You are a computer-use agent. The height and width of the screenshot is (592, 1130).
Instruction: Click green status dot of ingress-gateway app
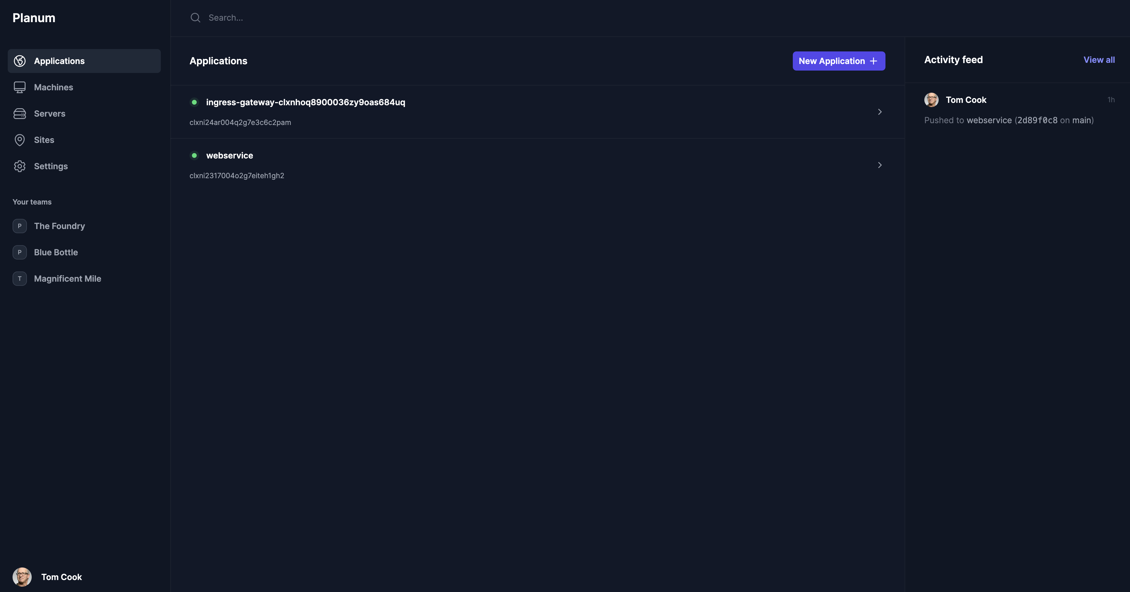pos(194,102)
